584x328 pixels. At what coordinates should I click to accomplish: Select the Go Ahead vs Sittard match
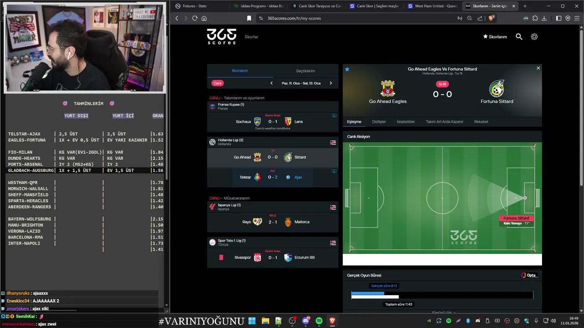[x=273, y=157]
